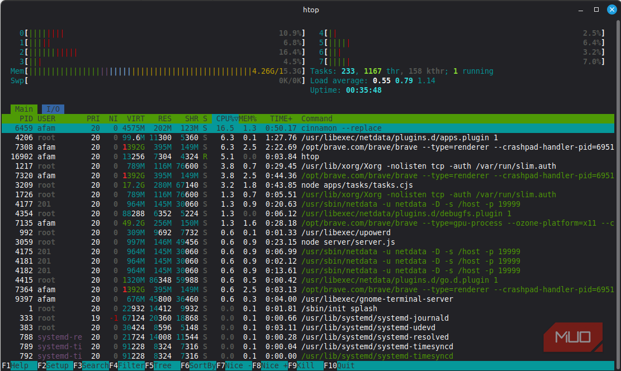This screenshot has height=371, width=621.
Task: Select the brave renderer process PID 7308
Action: tap(308, 147)
